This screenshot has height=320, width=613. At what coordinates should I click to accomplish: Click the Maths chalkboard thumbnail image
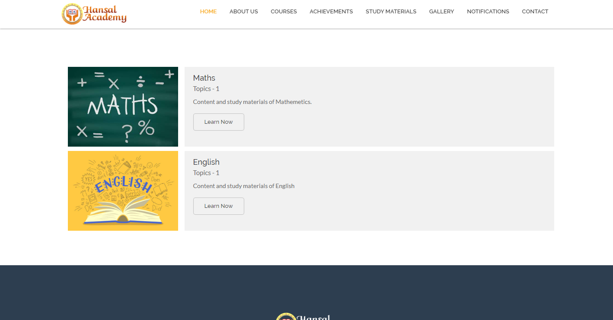tap(123, 107)
